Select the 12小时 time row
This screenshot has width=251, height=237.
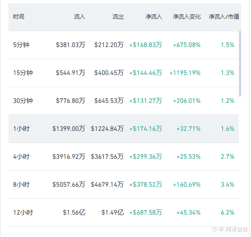pyautogui.click(x=124, y=213)
